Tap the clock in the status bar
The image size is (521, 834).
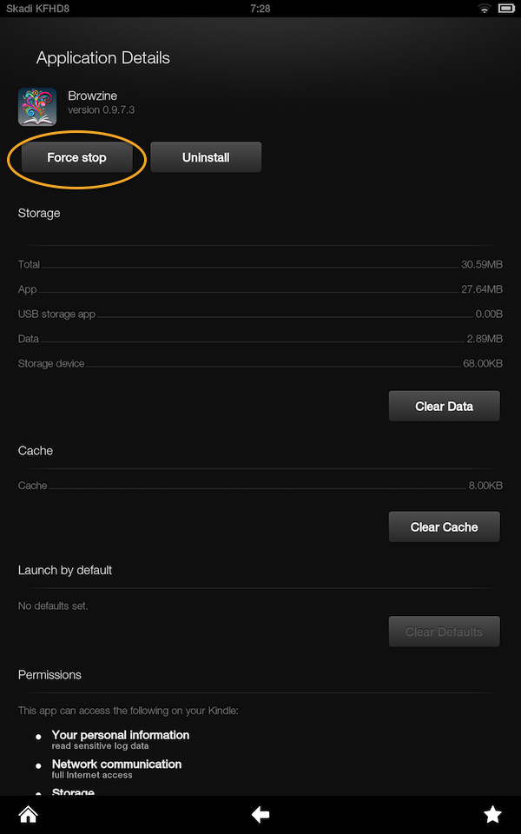pyautogui.click(x=260, y=8)
